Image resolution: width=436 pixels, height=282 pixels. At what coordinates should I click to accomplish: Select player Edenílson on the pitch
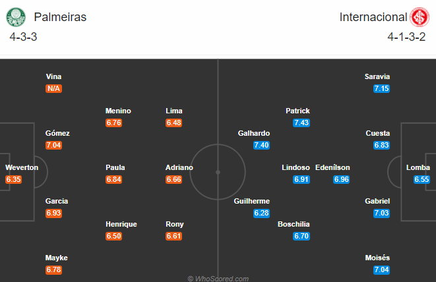point(332,167)
